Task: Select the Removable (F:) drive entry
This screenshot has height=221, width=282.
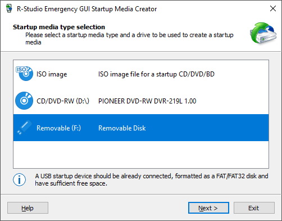Action: (x=141, y=128)
